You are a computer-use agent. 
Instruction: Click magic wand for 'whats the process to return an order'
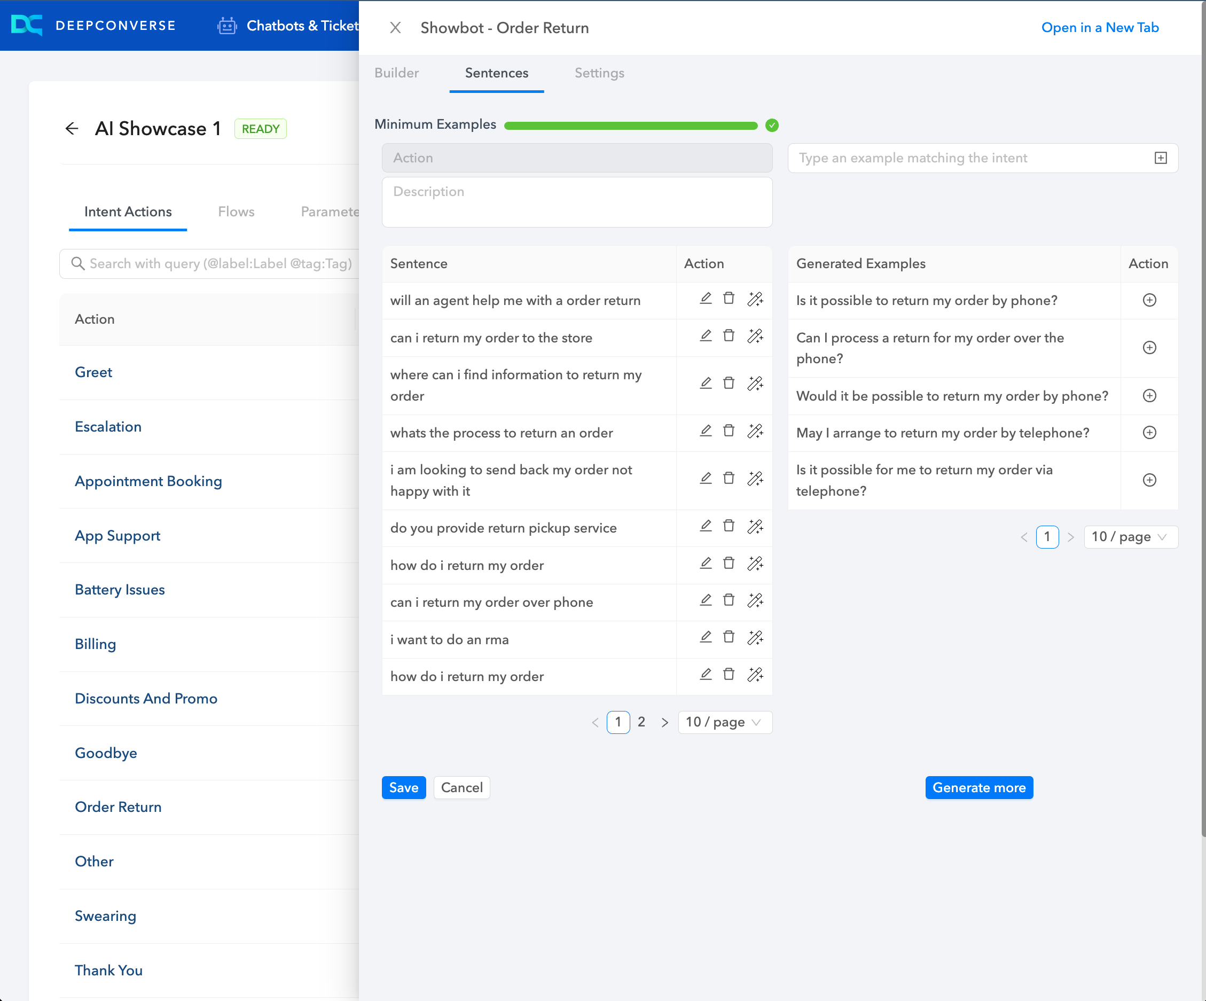pyautogui.click(x=755, y=431)
